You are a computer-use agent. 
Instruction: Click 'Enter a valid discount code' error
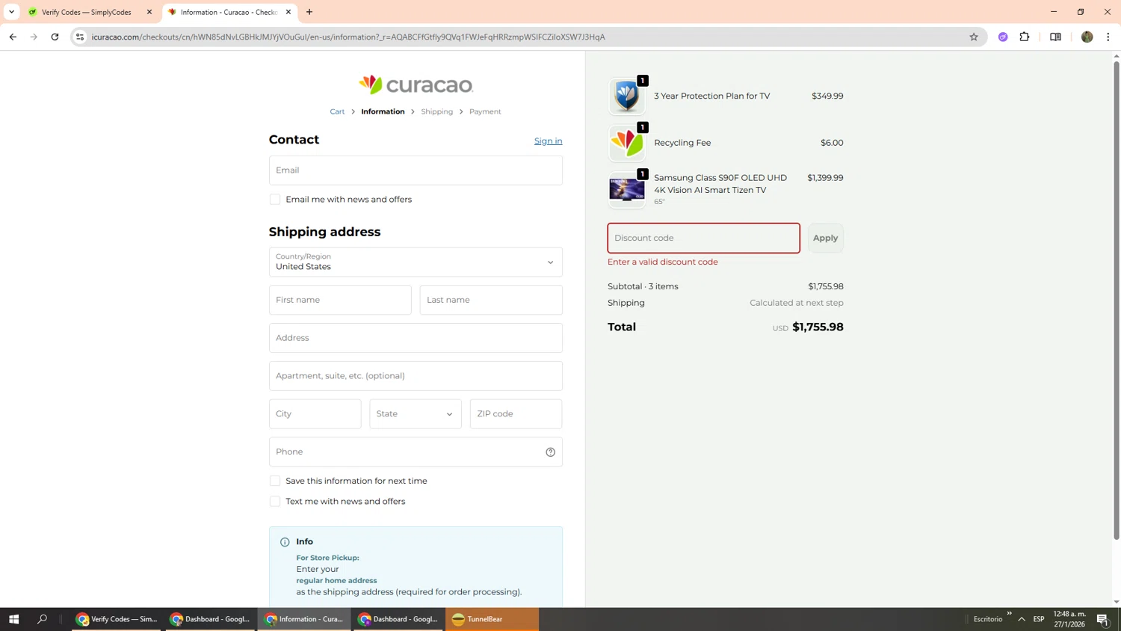tap(663, 262)
